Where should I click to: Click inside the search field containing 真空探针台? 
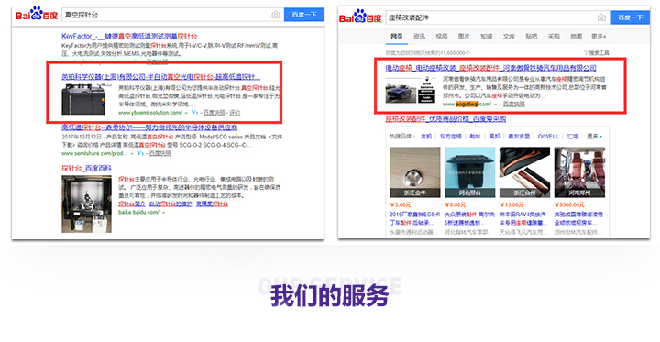pos(166,15)
